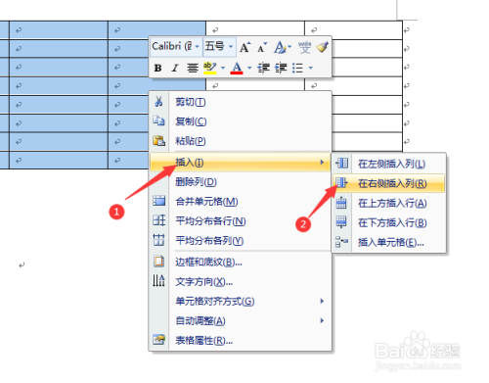Click the insert cells icon
This screenshot has width=489, height=383.
pos(341,242)
